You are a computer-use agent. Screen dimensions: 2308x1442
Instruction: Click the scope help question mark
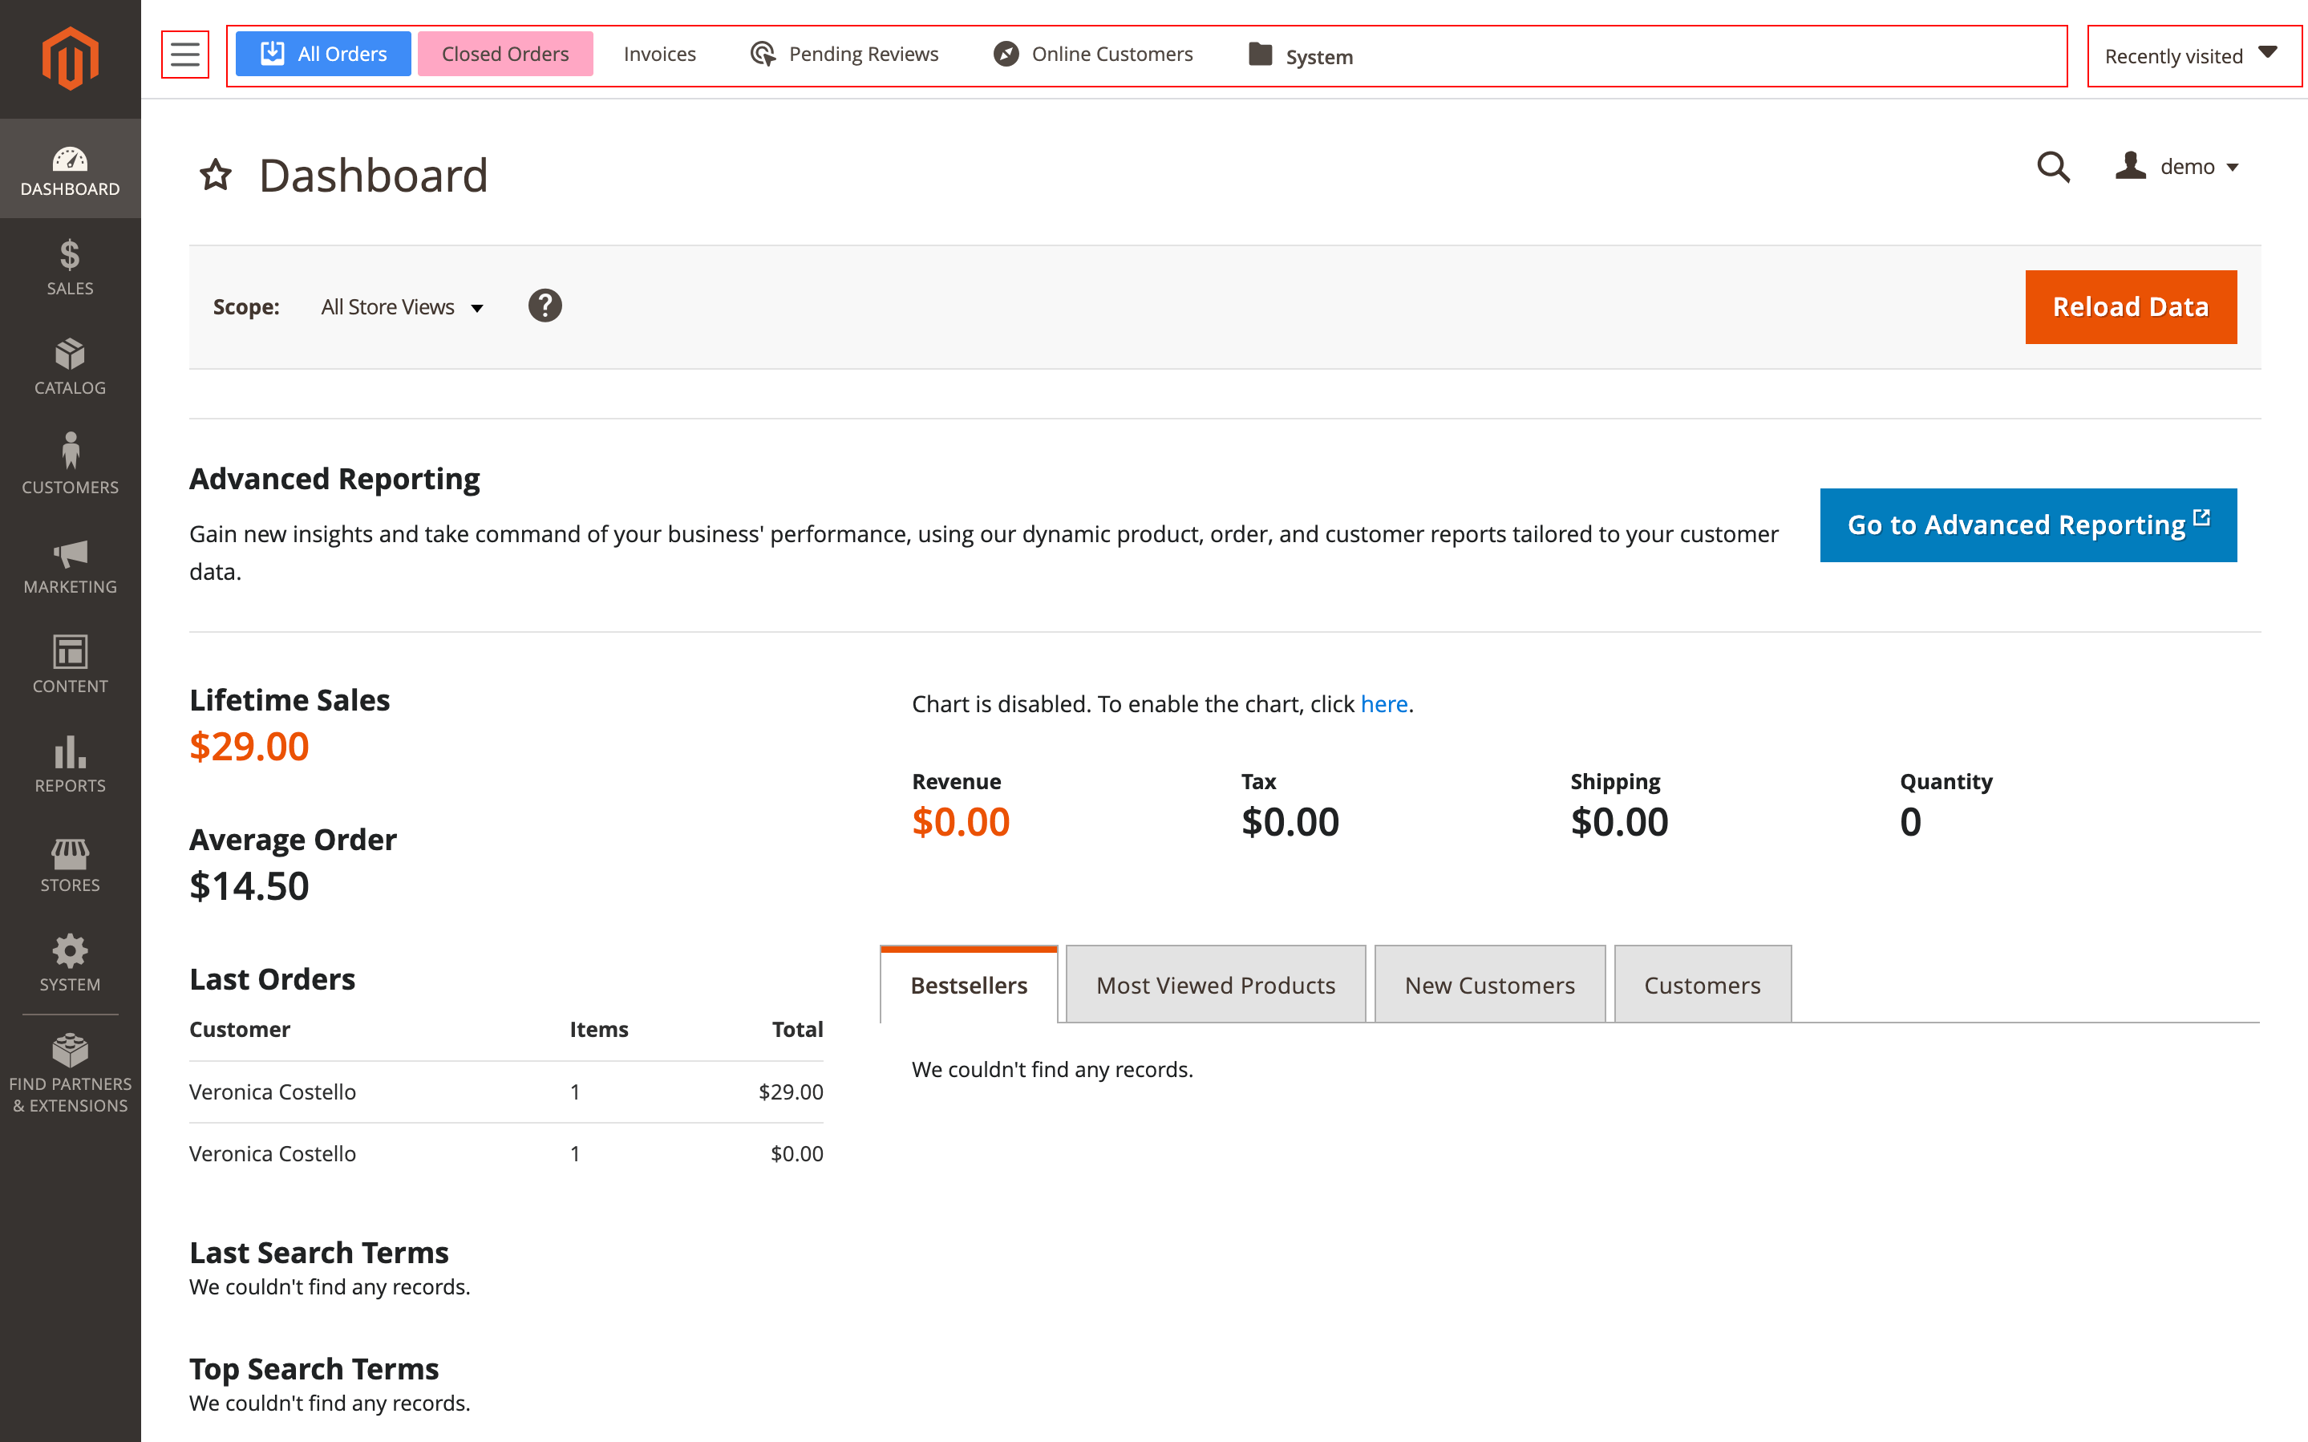(545, 306)
